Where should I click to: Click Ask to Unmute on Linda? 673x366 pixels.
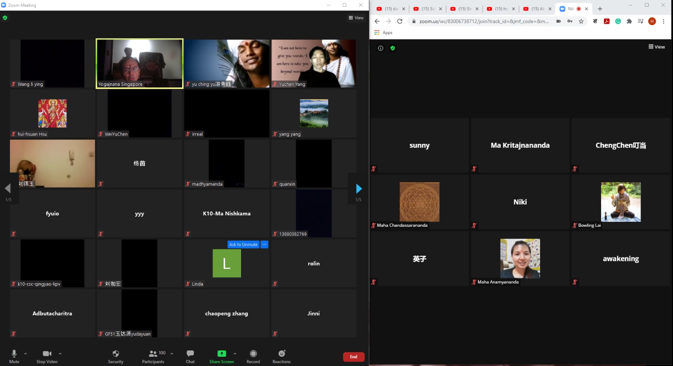point(243,244)
